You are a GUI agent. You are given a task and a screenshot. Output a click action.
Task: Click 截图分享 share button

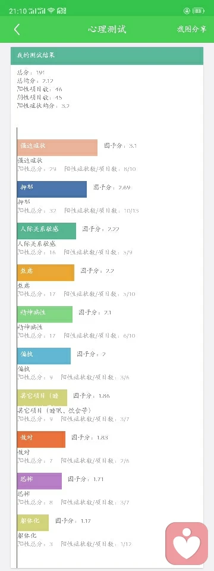point(191,30)
